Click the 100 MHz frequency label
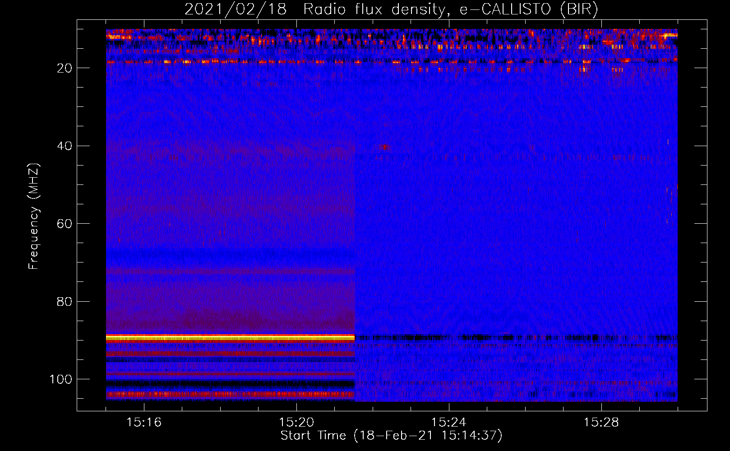 (61, 379)
